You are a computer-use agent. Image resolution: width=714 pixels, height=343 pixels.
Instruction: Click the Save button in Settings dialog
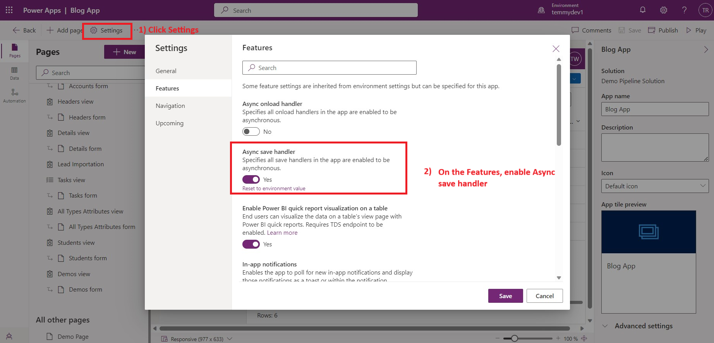point(505,296)
